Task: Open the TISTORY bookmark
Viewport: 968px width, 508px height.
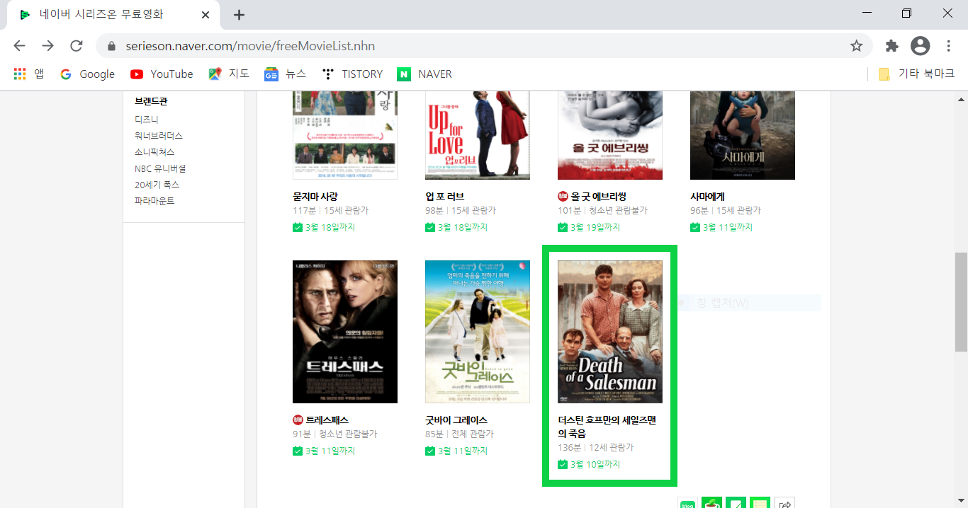Action: click(352, 74)
